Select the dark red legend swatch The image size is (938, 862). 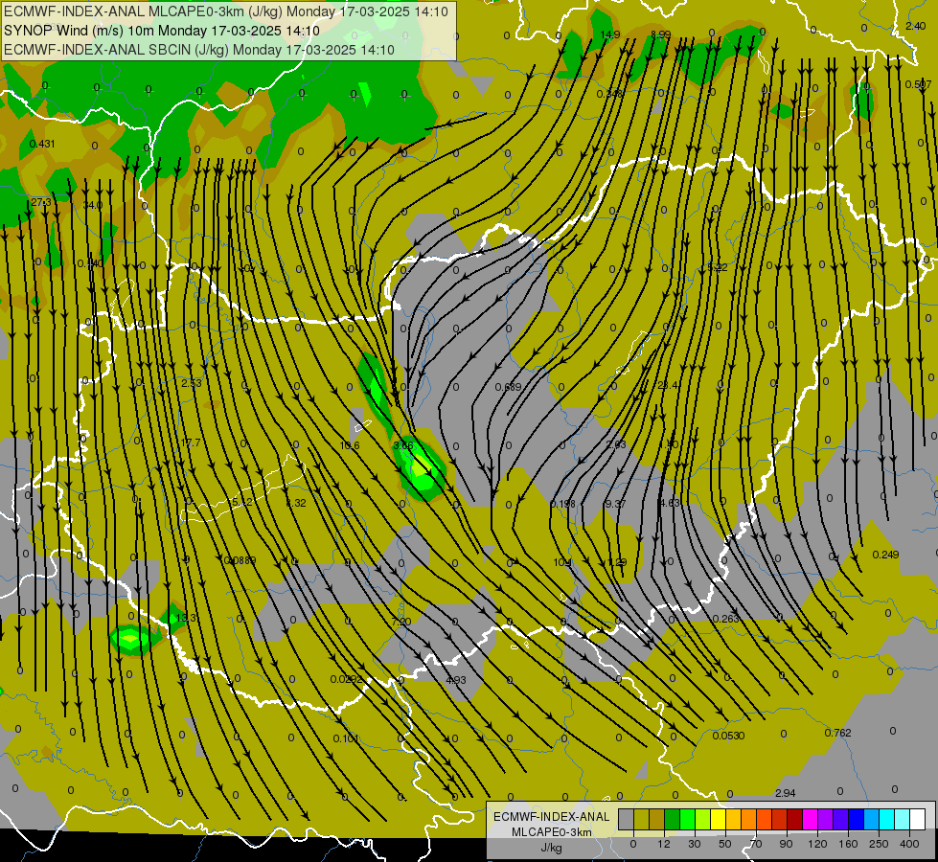pos(794,820)
